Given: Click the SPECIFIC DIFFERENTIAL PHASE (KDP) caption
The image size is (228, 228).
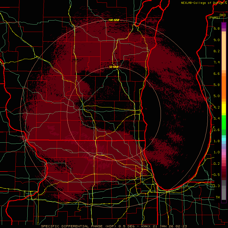Looking at the screenshot, I should pyautogui.click(x=79, y=226).
